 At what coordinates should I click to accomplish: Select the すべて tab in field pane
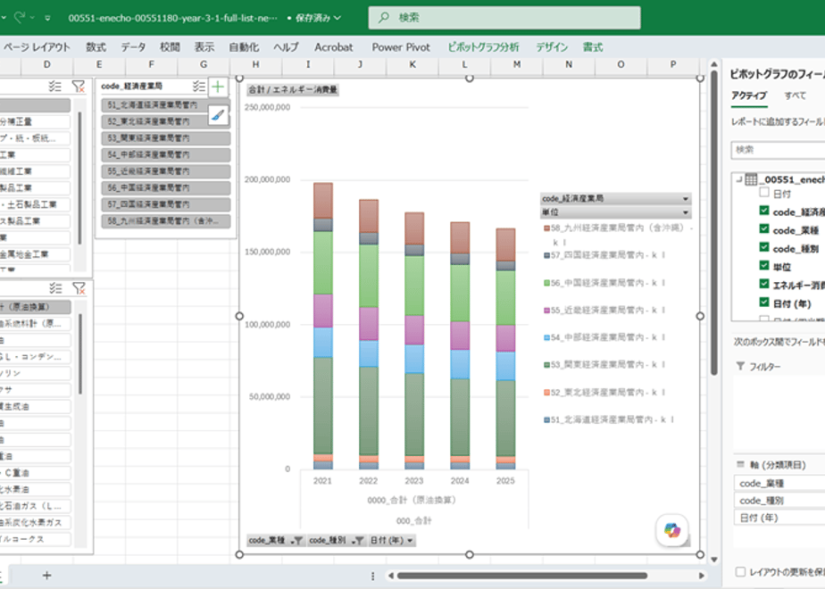tap(795, 95)
